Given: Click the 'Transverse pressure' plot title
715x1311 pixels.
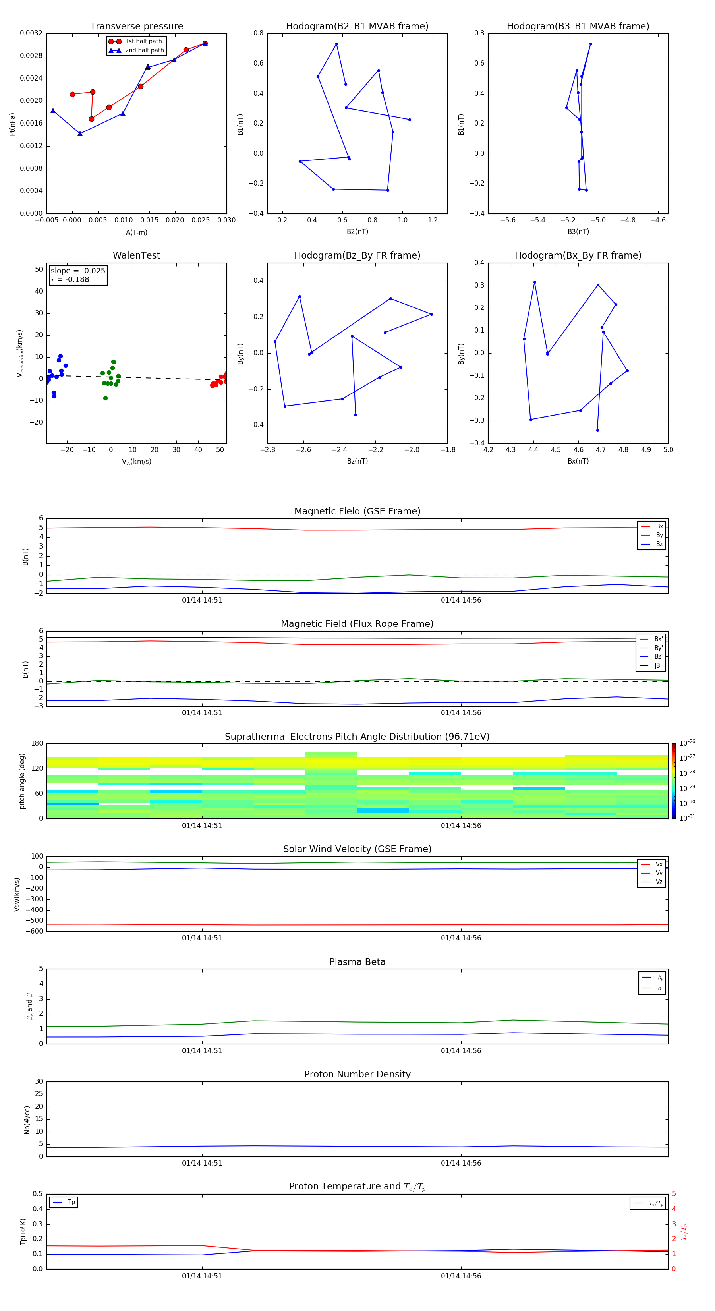Looking at the screenshot, I should click(136, 27).
